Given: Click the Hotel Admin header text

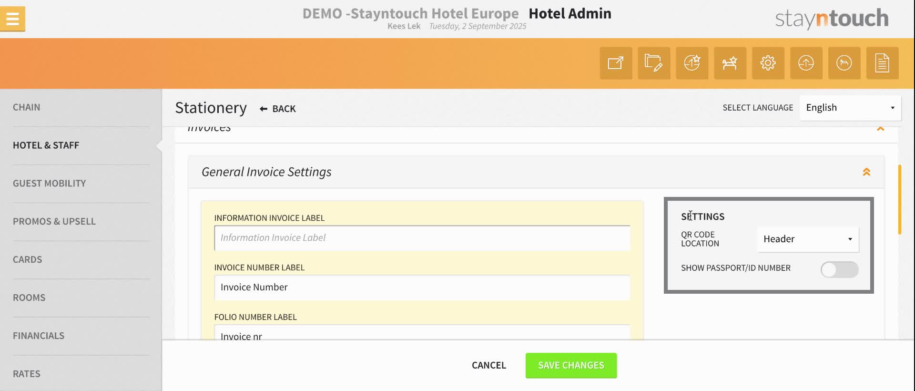Looking at the screenshot, I should [570, 13].
